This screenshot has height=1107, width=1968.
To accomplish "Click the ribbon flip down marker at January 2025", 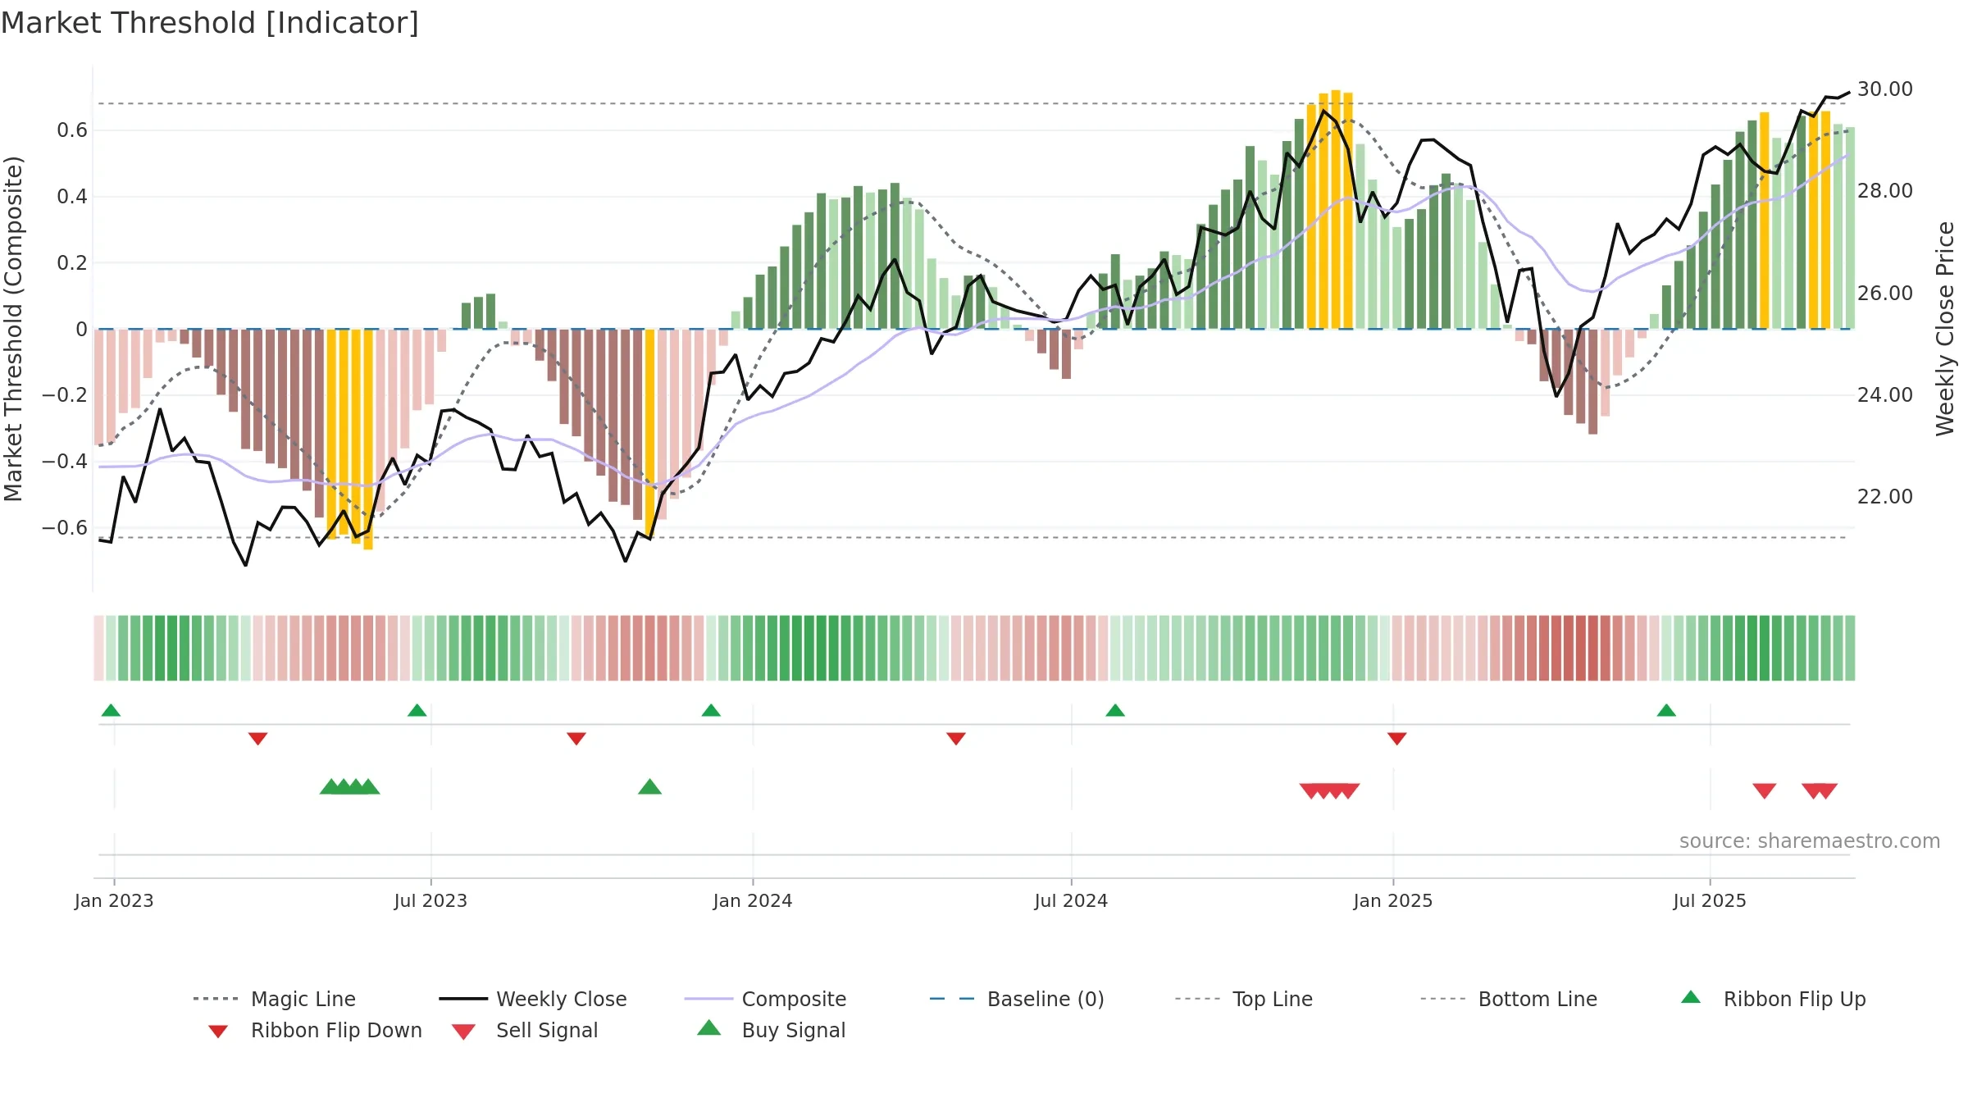I will [1397, 739].
